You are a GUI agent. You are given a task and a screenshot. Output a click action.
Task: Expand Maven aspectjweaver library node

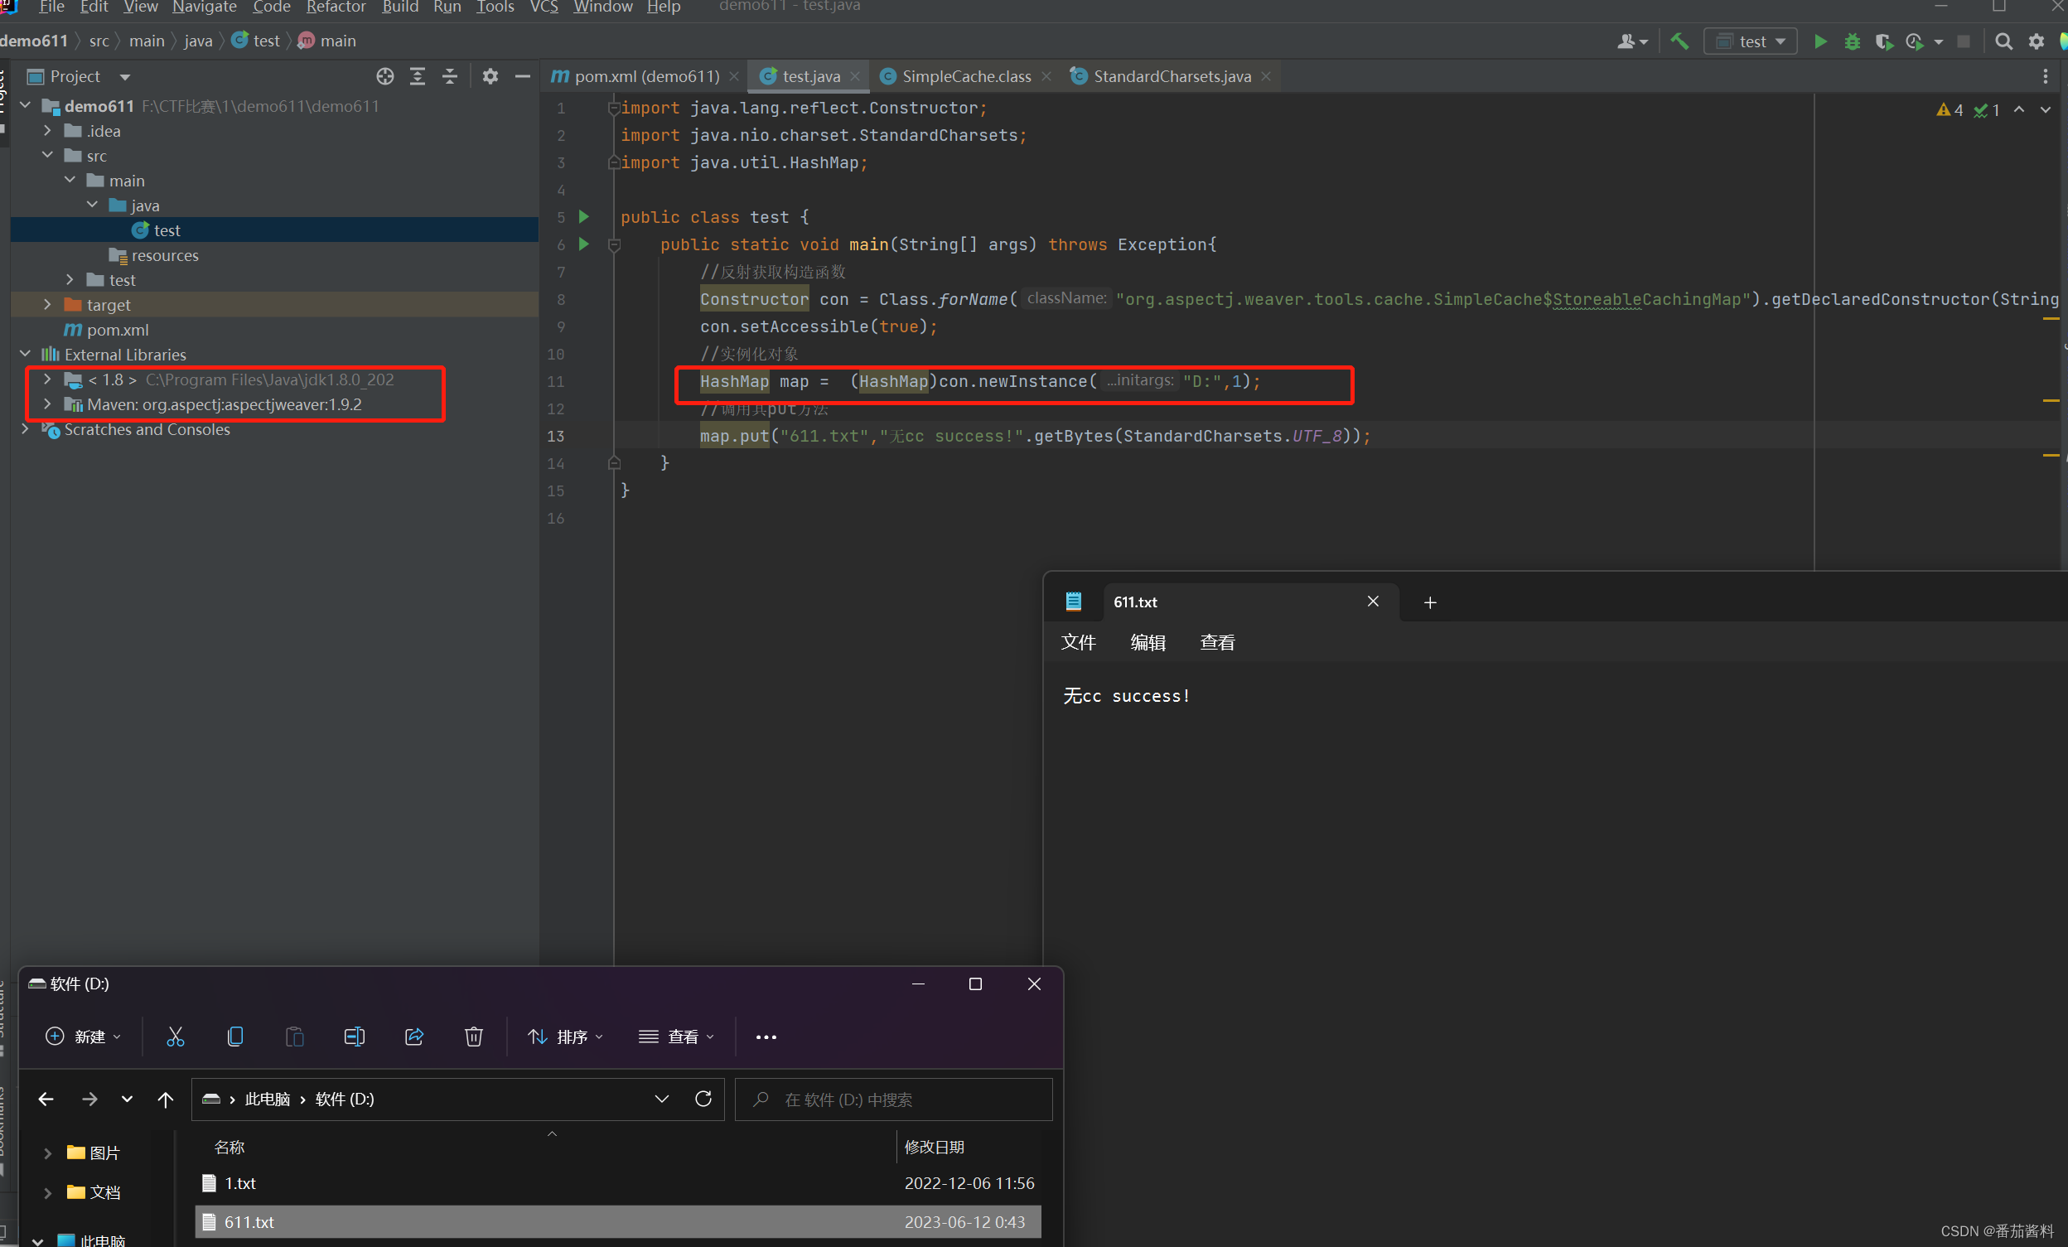click(48, 404)
